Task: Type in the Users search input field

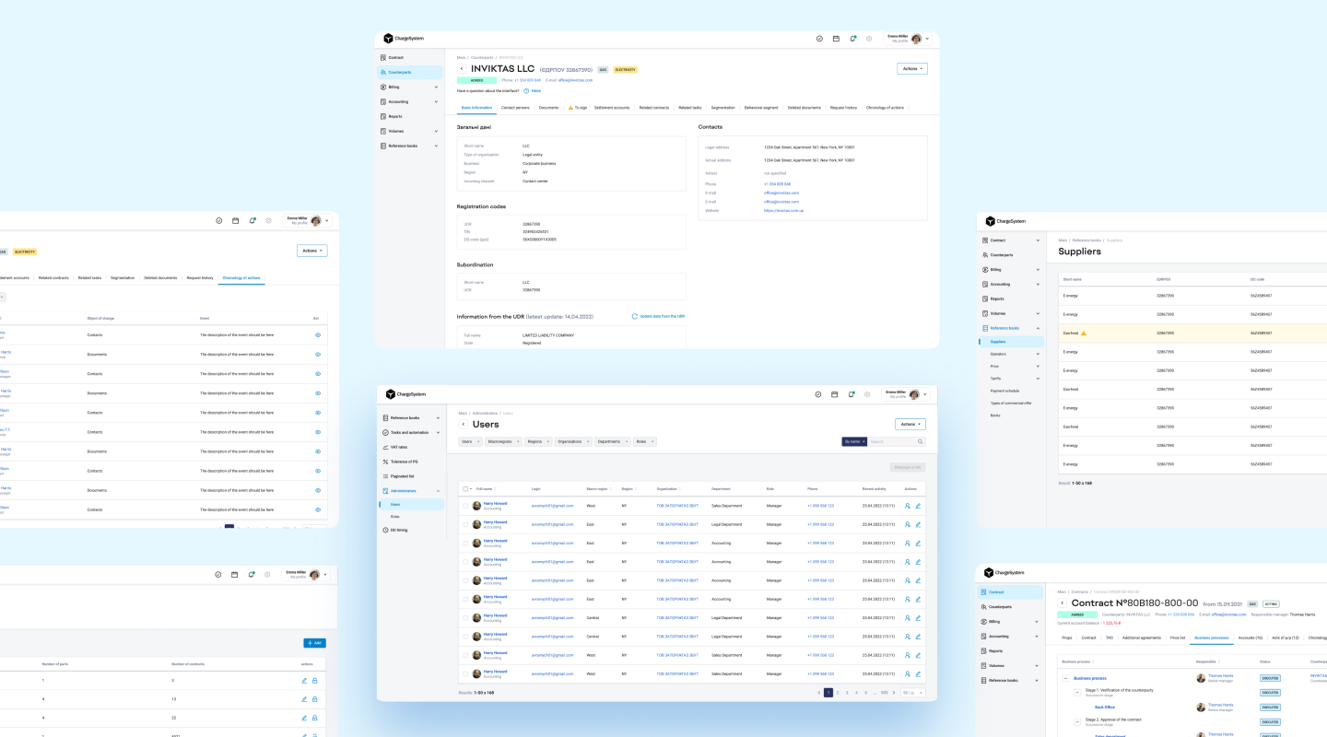Action: coord(890,442)
